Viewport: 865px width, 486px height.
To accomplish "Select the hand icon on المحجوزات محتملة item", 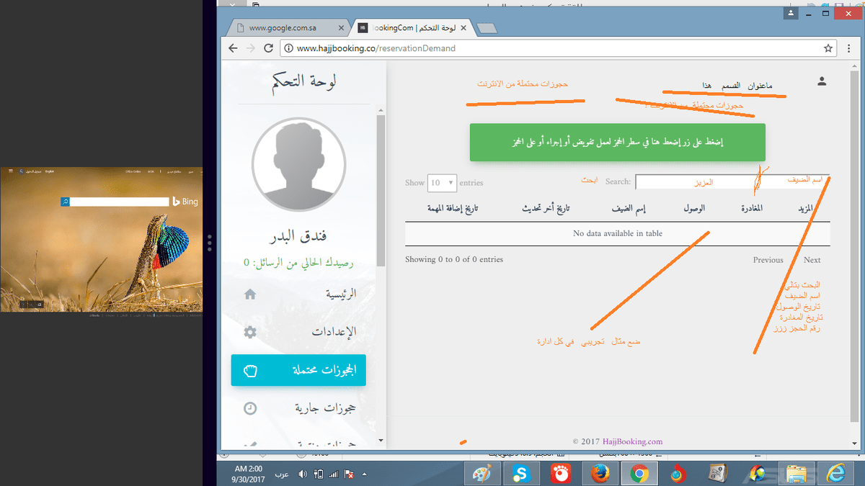I will pyautogui.click(x=249, y=369).
